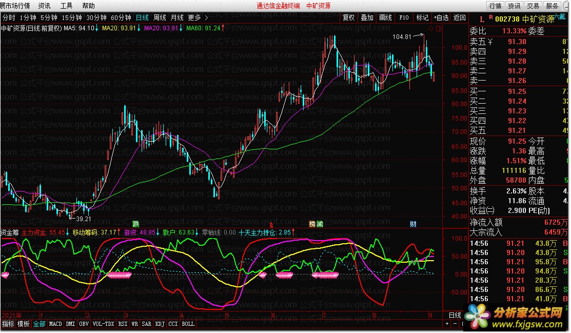Select the 模板 tab at bottom
This screenshot has width=571, height=333.
[x=24, y=324]
